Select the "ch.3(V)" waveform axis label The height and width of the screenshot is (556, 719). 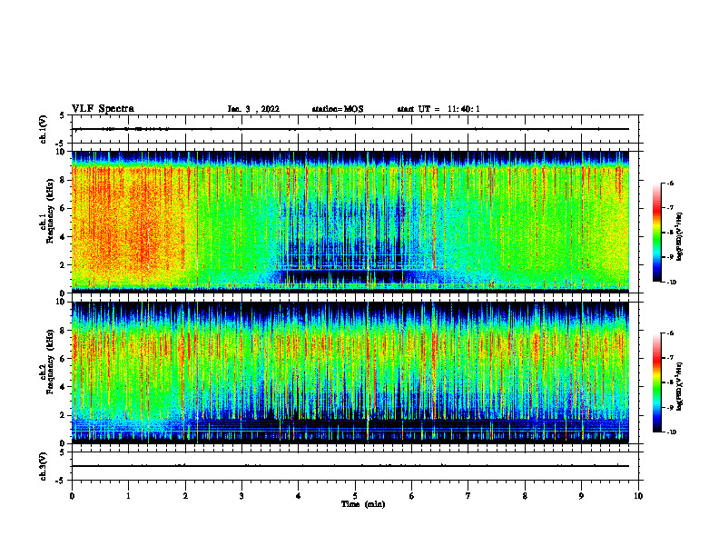(x=43, y=466)
